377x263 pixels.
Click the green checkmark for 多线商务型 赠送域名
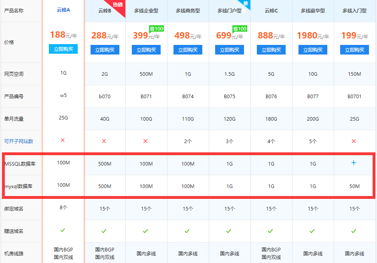(187, 231)
